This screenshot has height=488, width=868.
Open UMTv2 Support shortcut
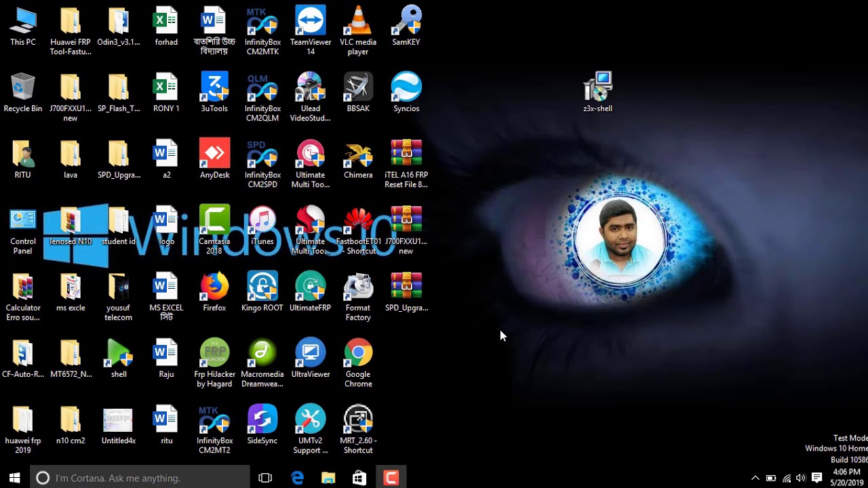coord(311,430)
